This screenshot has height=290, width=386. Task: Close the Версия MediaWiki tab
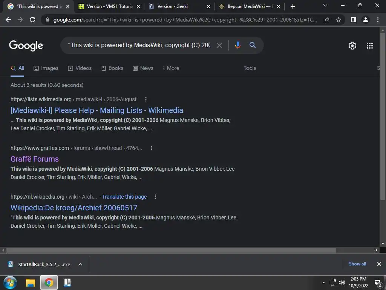tap(279, 7)
